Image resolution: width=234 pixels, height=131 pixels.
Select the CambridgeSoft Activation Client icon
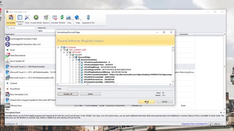click(7, 39)
